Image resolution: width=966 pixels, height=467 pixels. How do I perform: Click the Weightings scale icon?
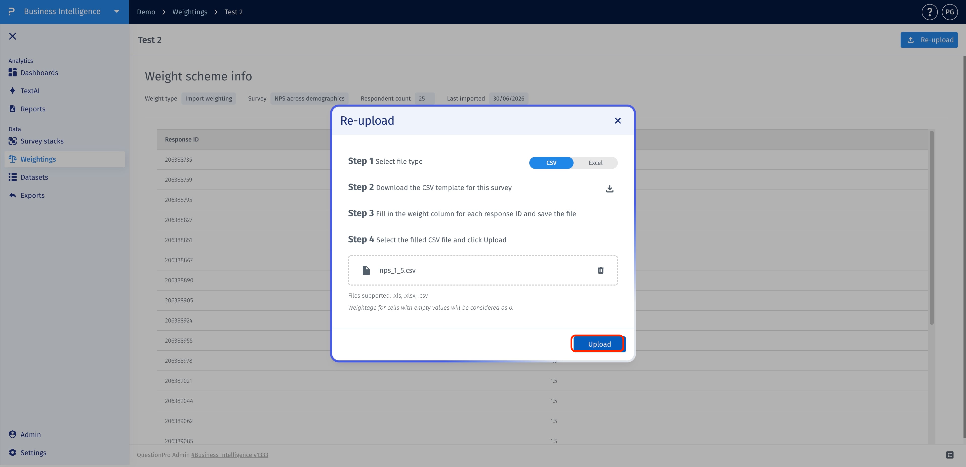[x=12, y=159]
